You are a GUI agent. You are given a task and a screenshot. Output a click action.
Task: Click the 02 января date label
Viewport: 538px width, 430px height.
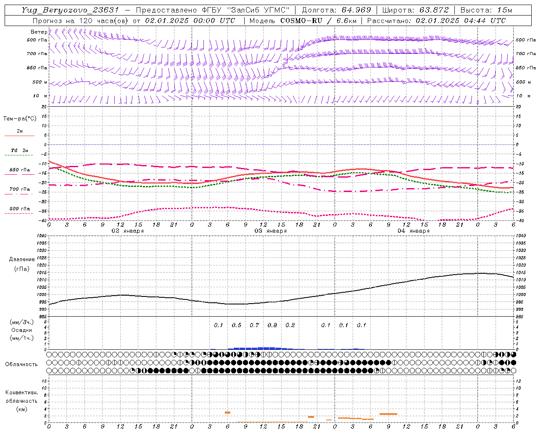point(127,231)
